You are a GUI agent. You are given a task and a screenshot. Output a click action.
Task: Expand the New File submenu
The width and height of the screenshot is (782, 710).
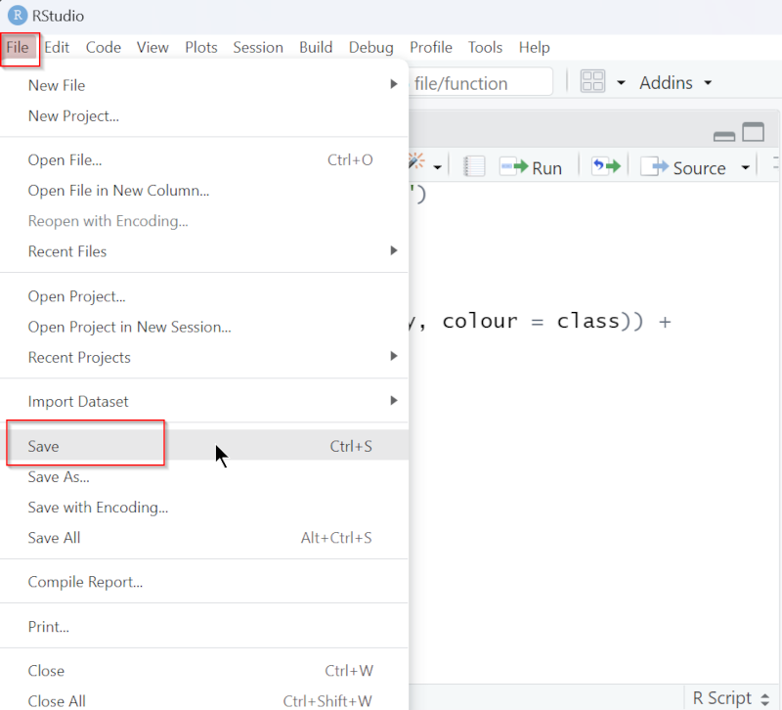(x=393, y=85)
